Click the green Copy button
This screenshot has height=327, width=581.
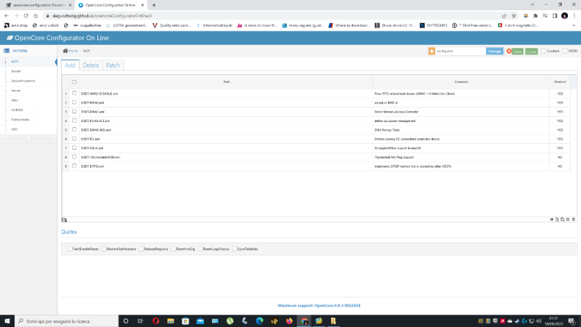point(532,52)
